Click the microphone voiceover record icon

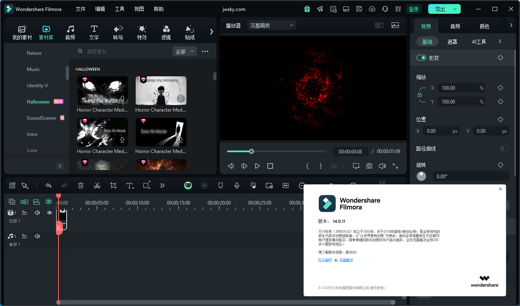pos(237,185)
